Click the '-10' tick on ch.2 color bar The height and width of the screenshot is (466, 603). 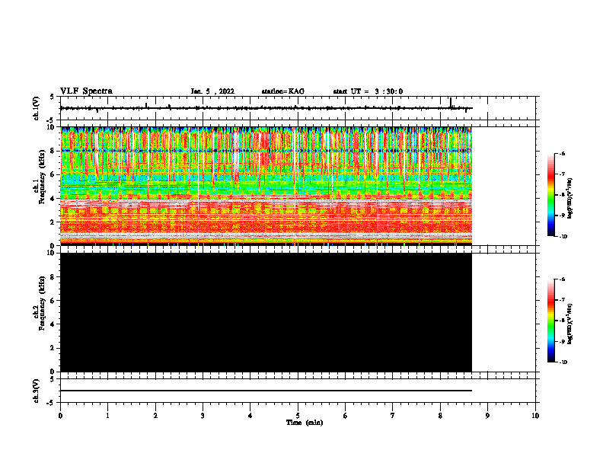(x=562, y=362)
